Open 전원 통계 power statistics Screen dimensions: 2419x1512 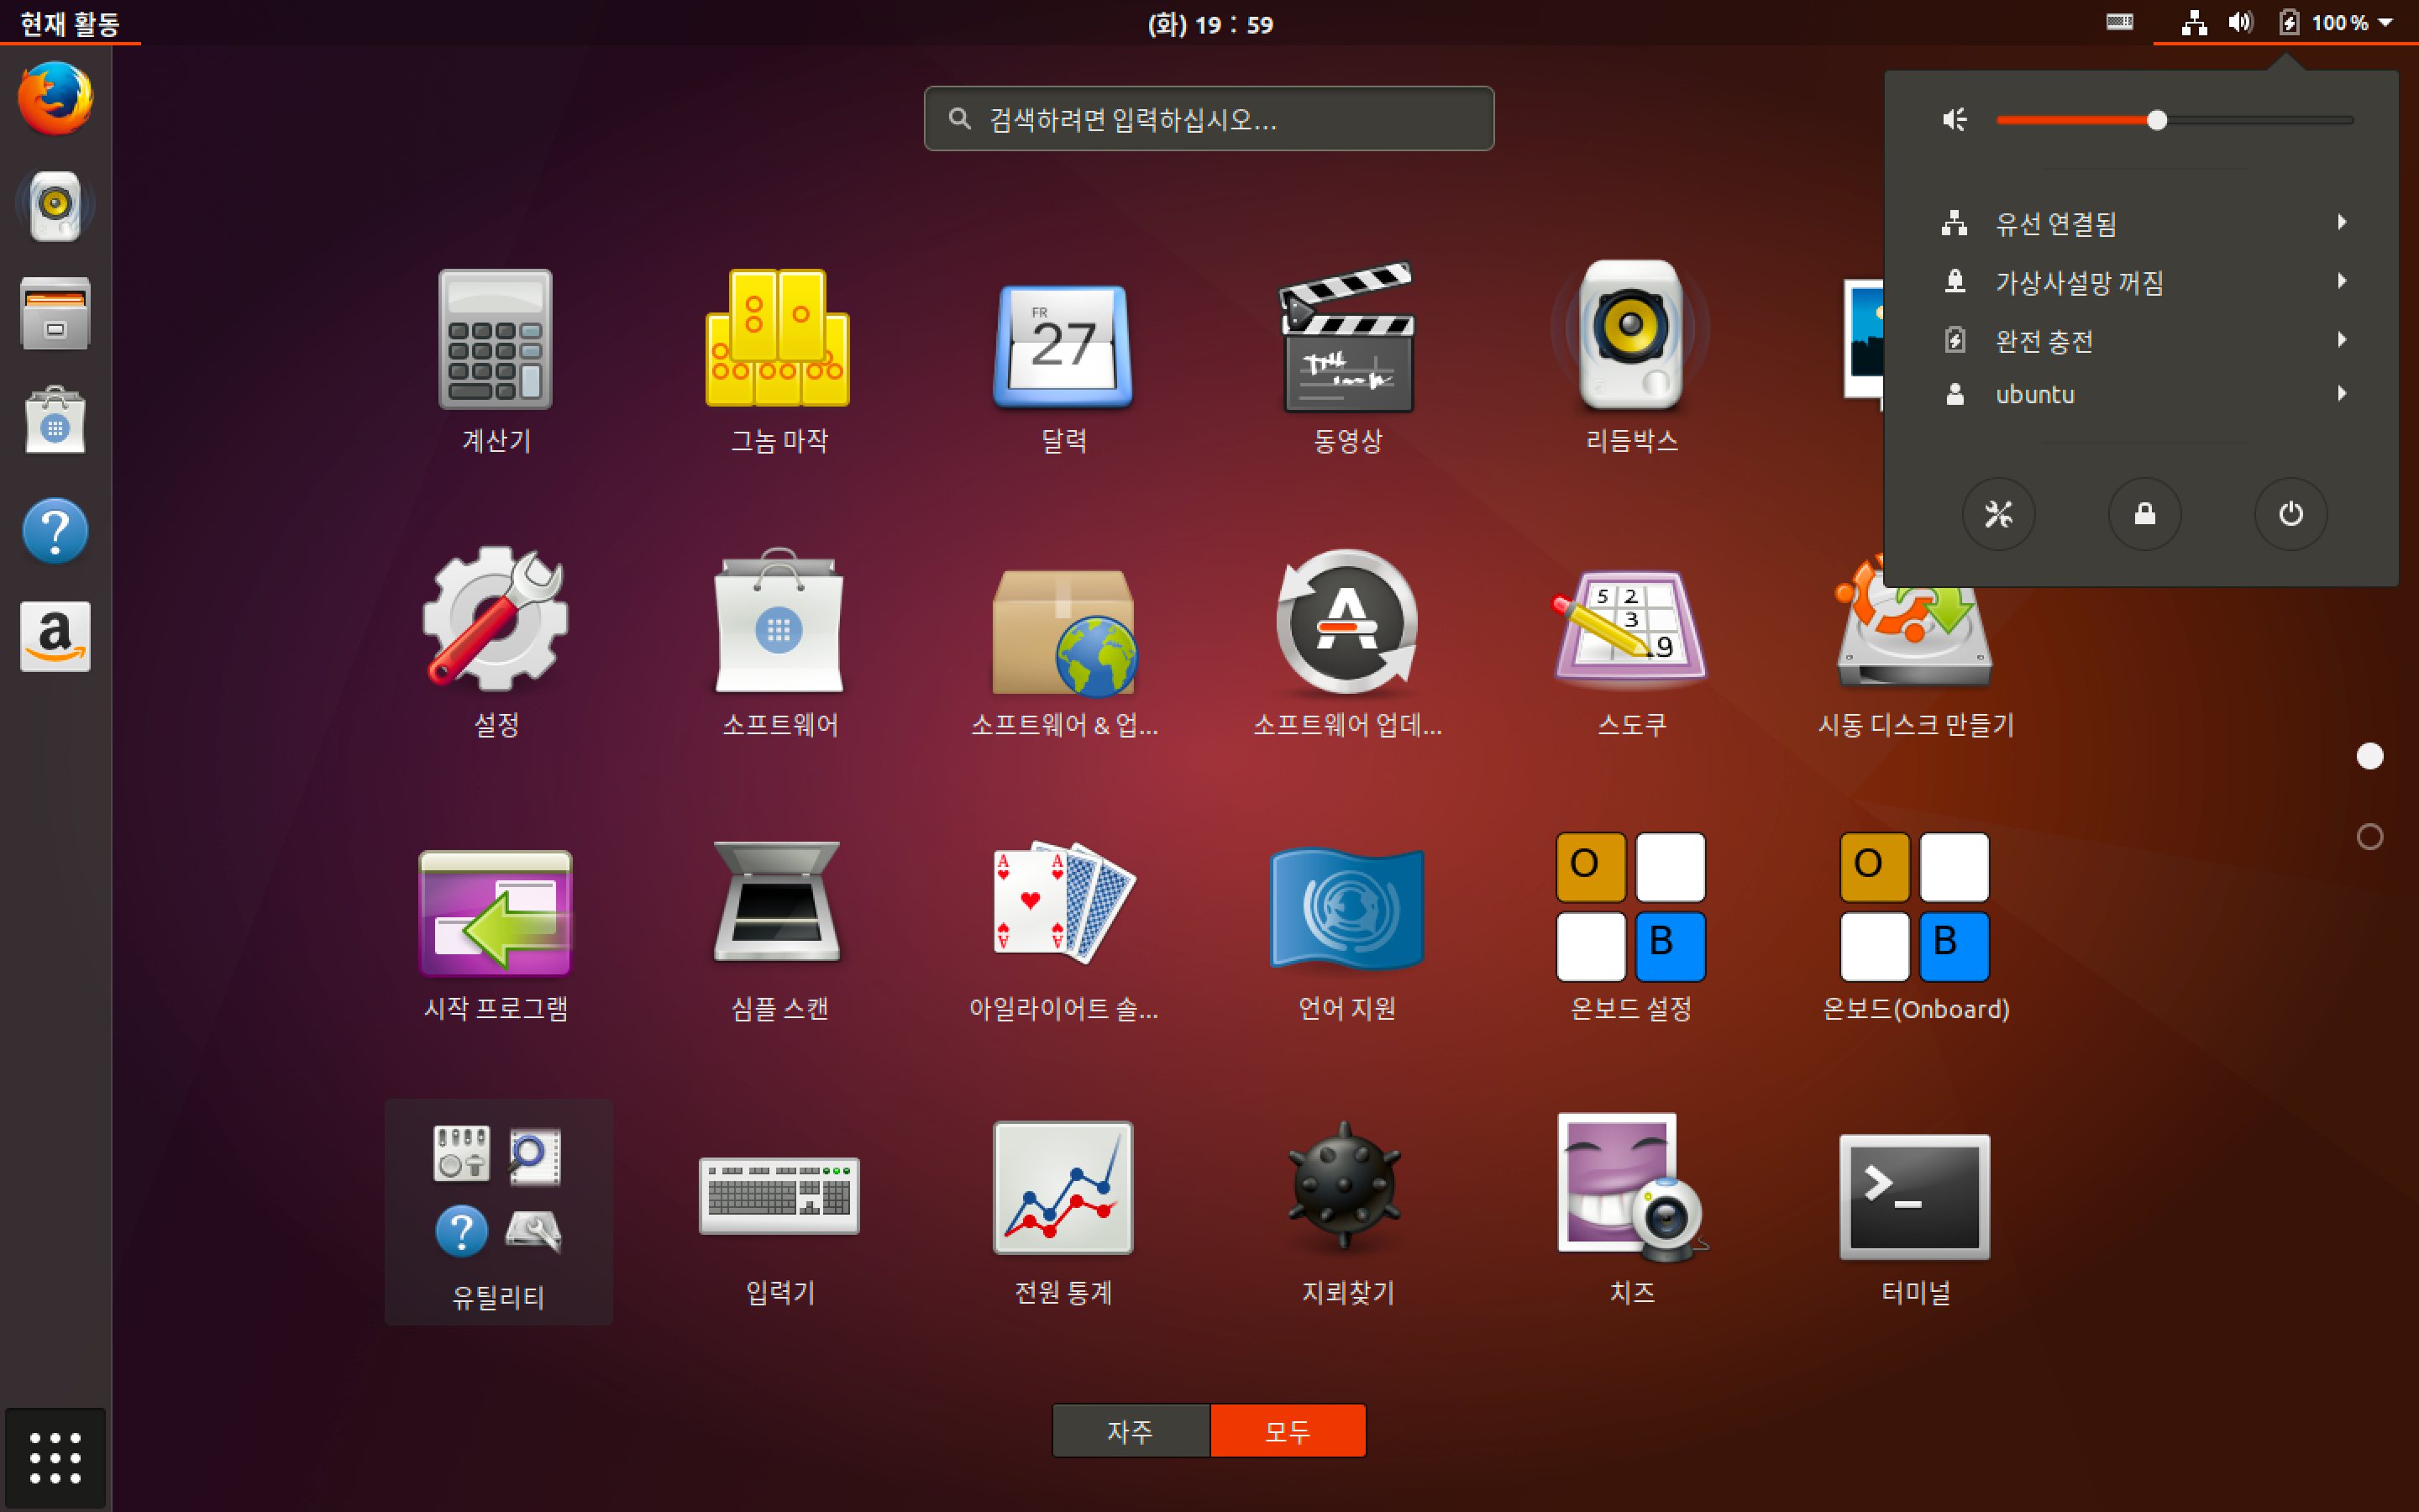tap(1063, 1212)
